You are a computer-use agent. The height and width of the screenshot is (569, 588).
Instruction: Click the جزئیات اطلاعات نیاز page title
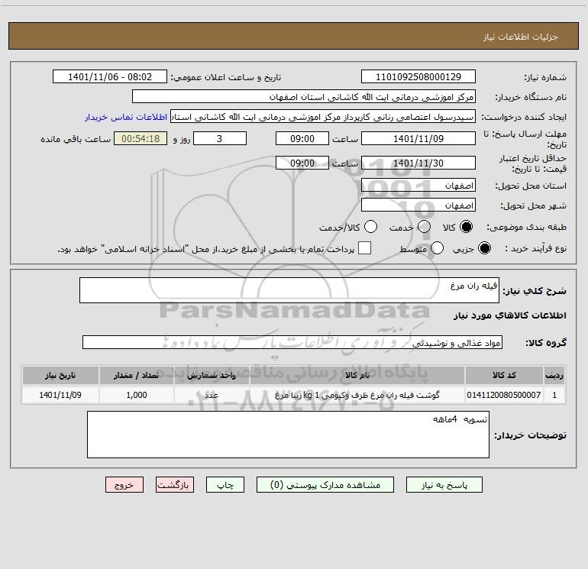pos(520,37)
